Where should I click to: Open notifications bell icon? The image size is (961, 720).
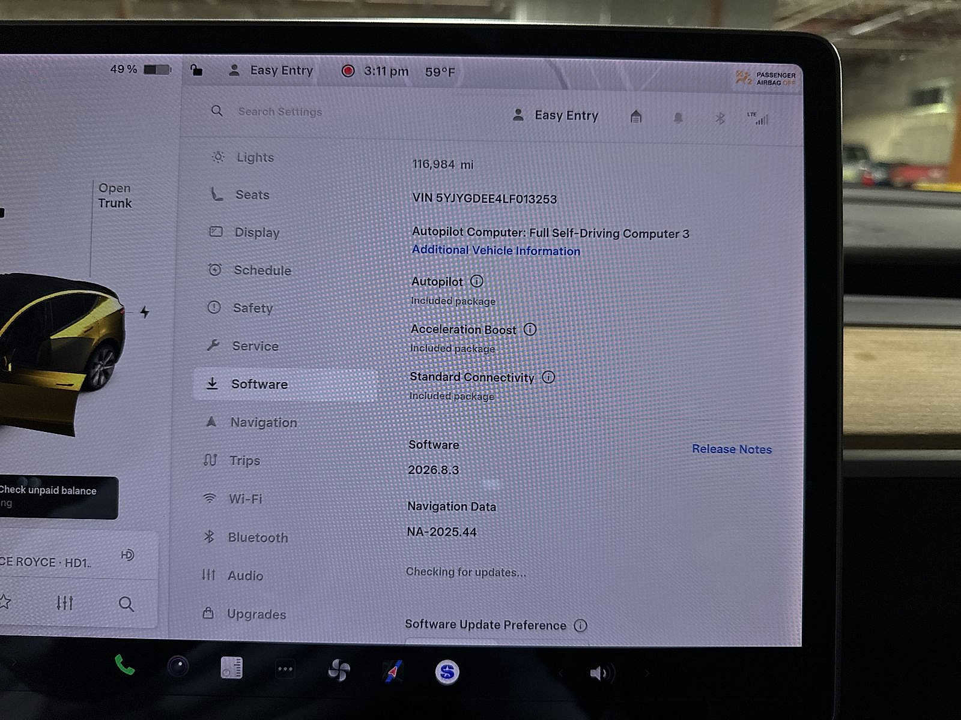click(x=678, y=118)
